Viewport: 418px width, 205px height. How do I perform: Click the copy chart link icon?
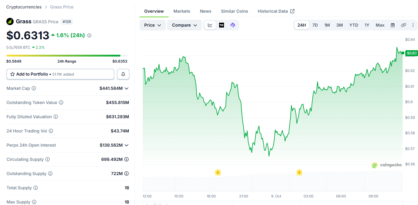(403, 25)
